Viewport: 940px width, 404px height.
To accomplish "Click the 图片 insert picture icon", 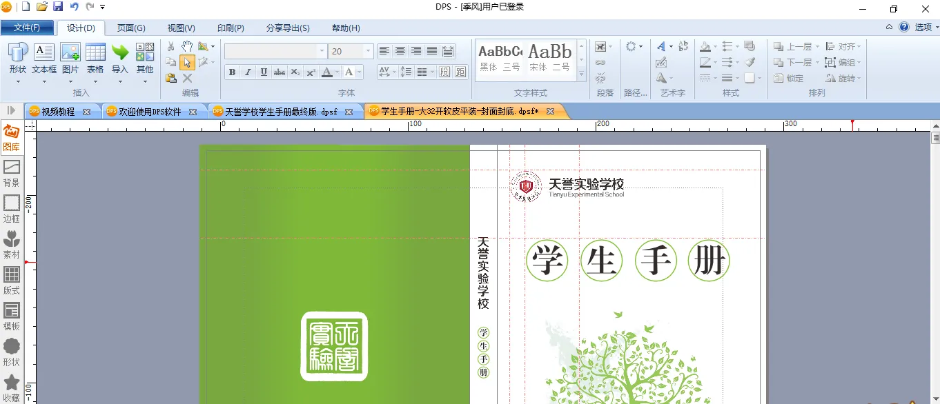I will (x=70, y=59).
